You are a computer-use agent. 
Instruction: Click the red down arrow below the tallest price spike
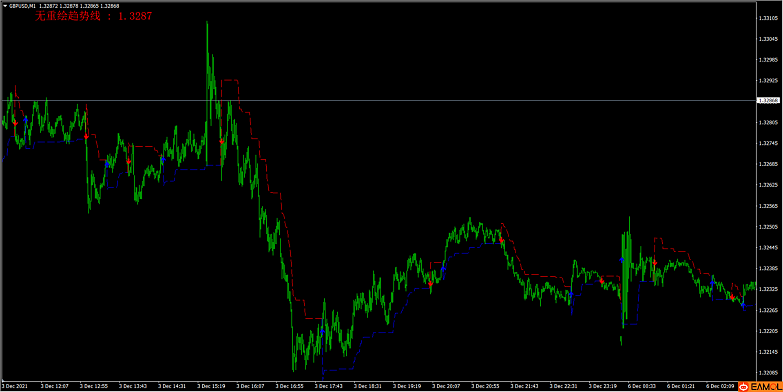[x=221, y=142]
